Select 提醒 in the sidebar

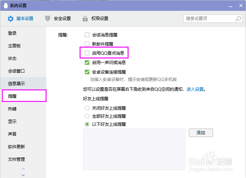(x=24, y=96)
